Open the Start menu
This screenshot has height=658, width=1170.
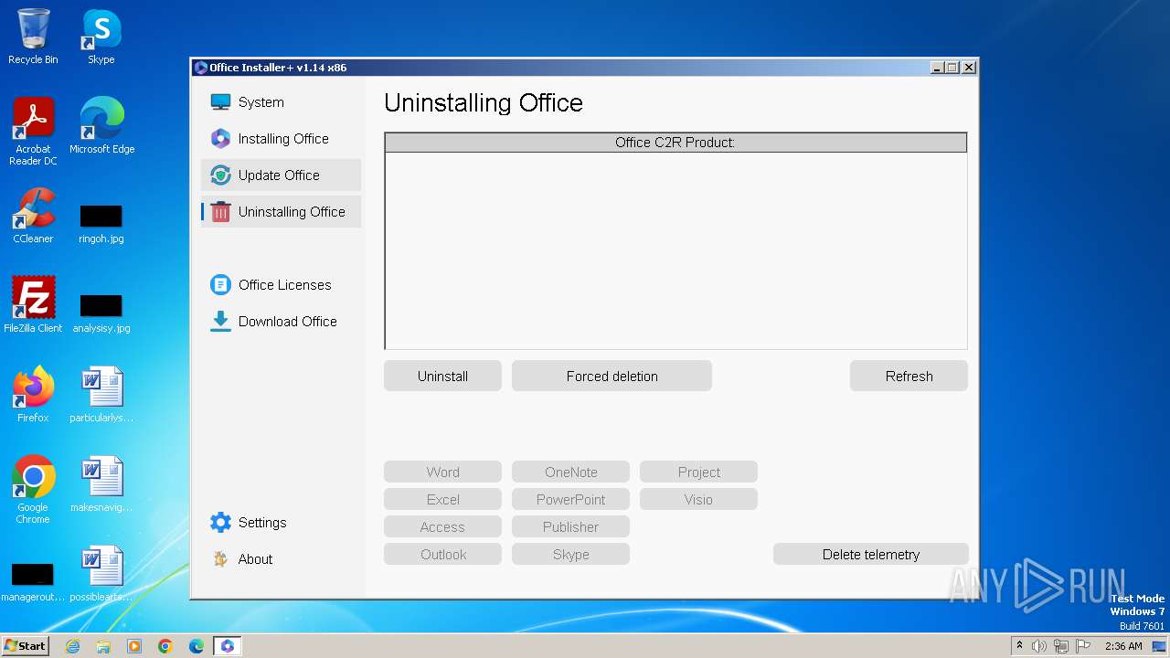pyautogui.click(x=26, y=646)
